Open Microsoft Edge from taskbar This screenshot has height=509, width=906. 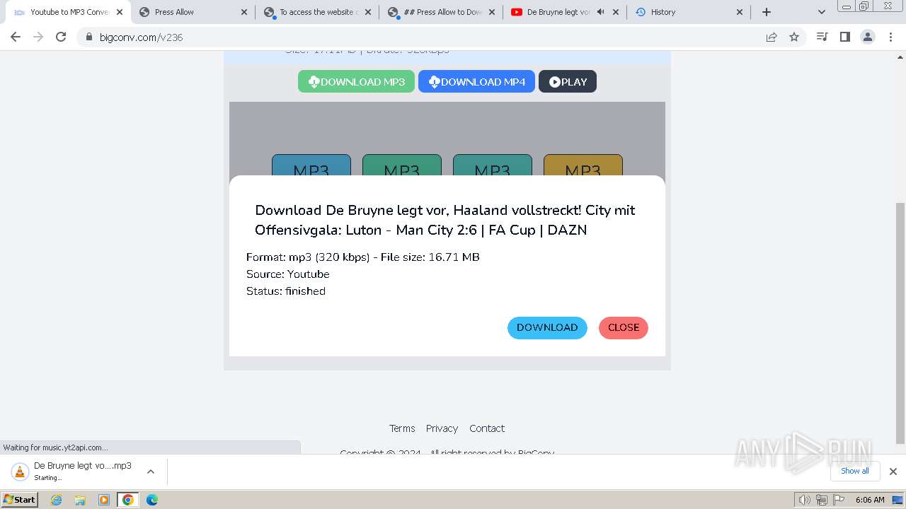[151, 500]
